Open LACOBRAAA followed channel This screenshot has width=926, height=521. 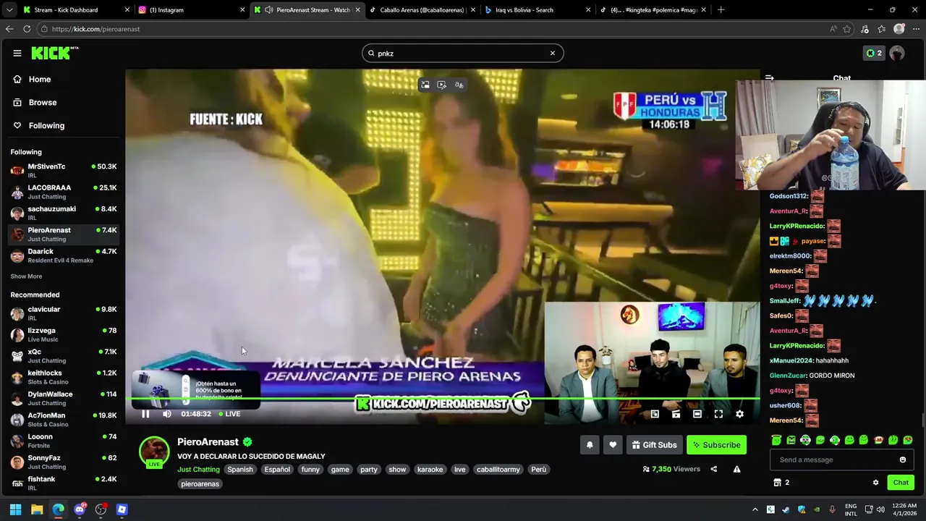(x=63, y=192)
